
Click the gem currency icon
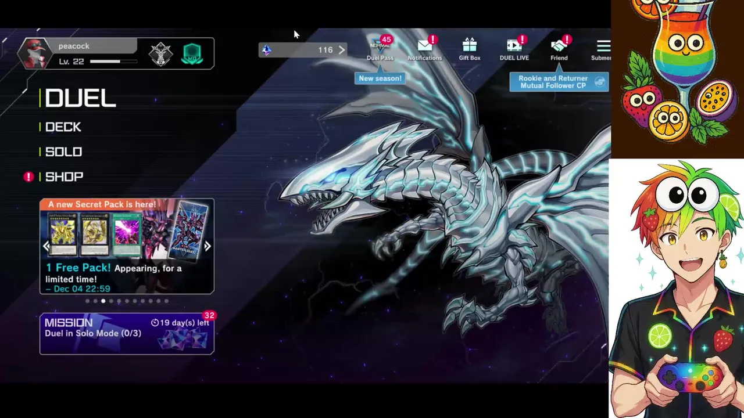pyautogui.click(x=267, y=50)
